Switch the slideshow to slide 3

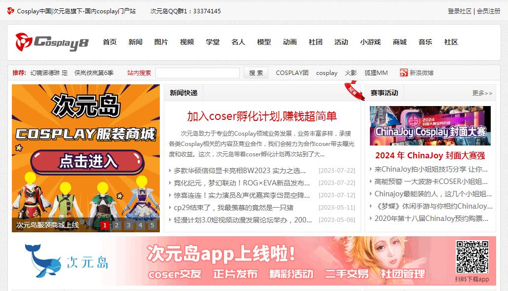click(x=129, y=225)
